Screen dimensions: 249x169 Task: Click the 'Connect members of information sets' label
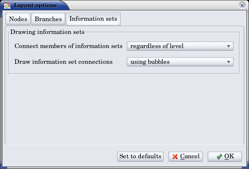[x=68, y=46]
